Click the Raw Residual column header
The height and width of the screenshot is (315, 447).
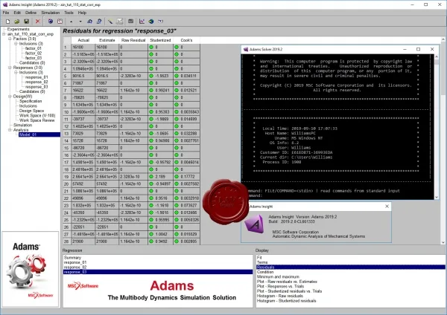point(133,40)
